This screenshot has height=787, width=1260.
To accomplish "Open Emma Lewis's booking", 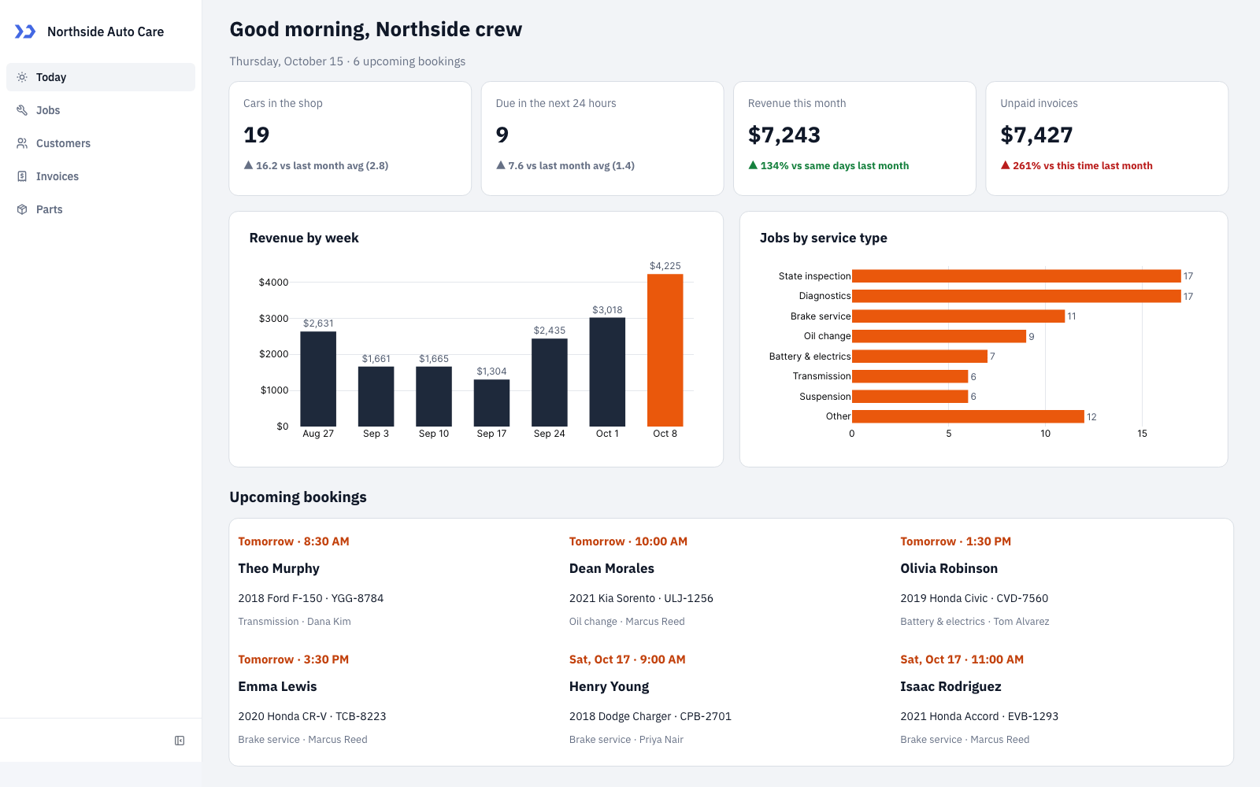I will click(x=399, y=700).
